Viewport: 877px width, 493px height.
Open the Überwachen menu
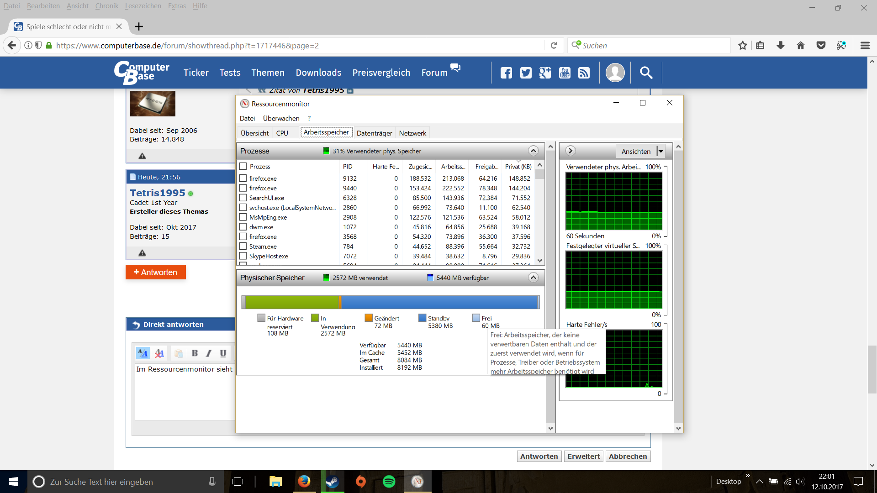point(281,119)
